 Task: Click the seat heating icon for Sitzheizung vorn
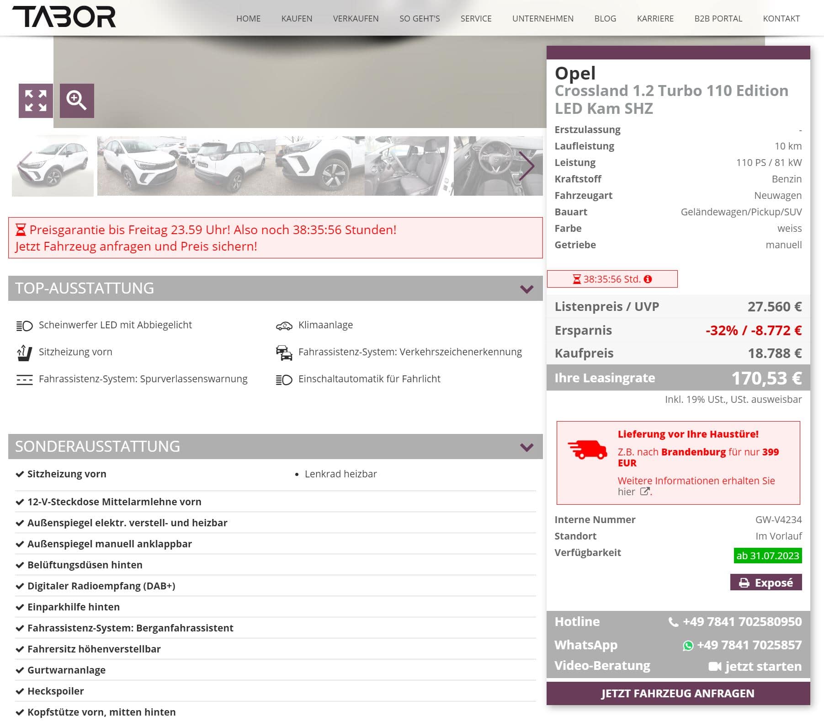click(x=24, y=353)
